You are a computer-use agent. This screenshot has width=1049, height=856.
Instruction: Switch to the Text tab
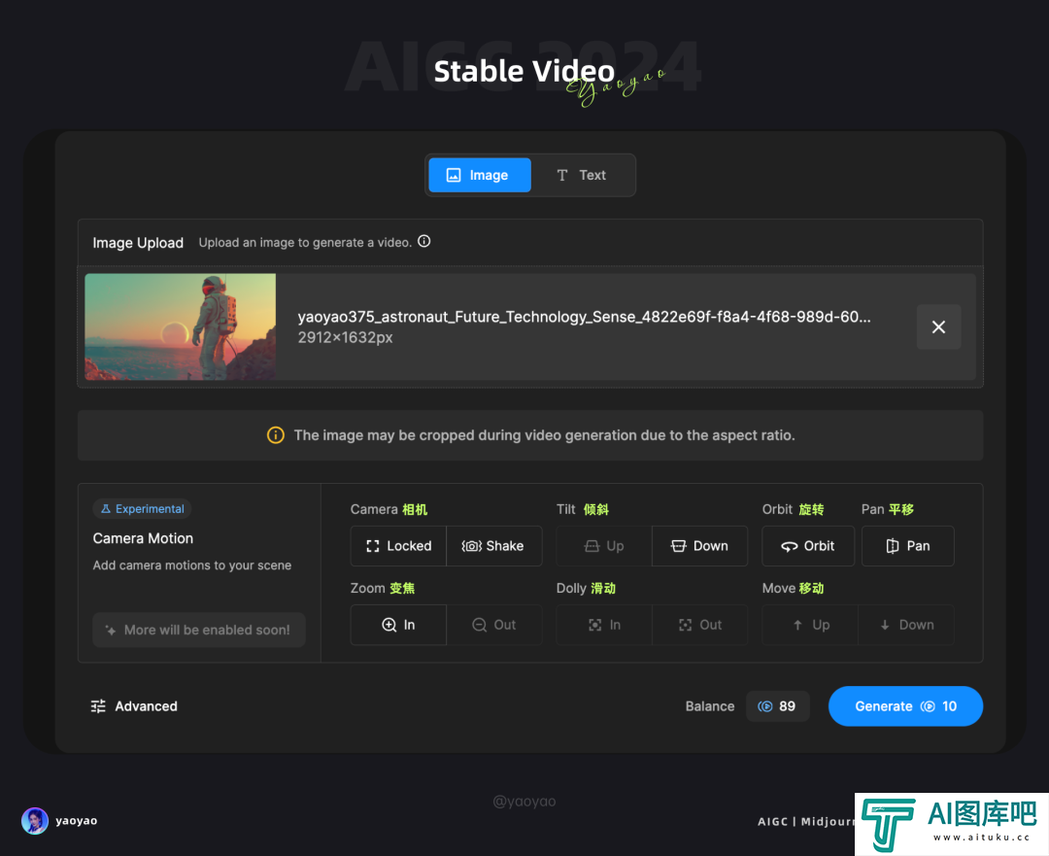(582, 175)
